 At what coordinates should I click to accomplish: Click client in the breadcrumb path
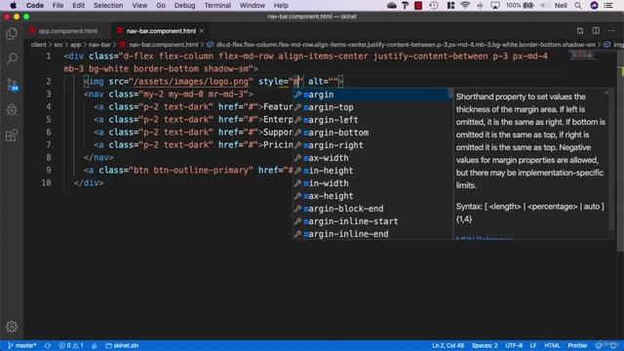click(x=38, y=45)
